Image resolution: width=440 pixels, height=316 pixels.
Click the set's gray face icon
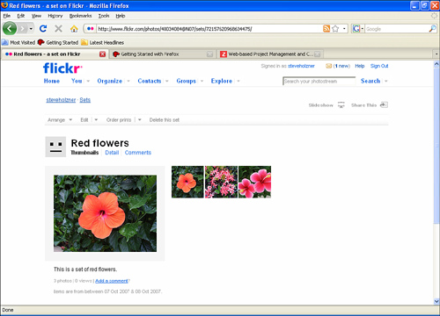click(55, 147)
